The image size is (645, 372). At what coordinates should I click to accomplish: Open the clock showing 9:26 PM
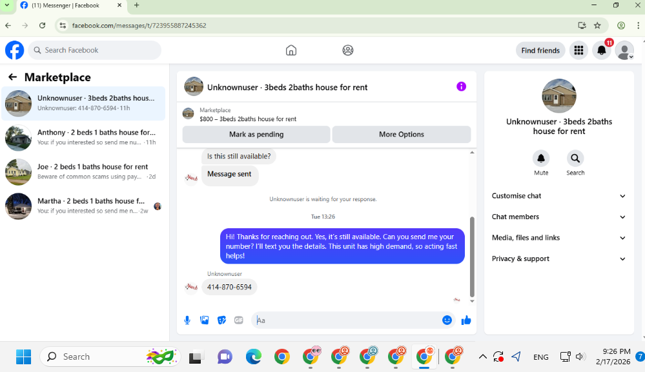tap(613, 357)
